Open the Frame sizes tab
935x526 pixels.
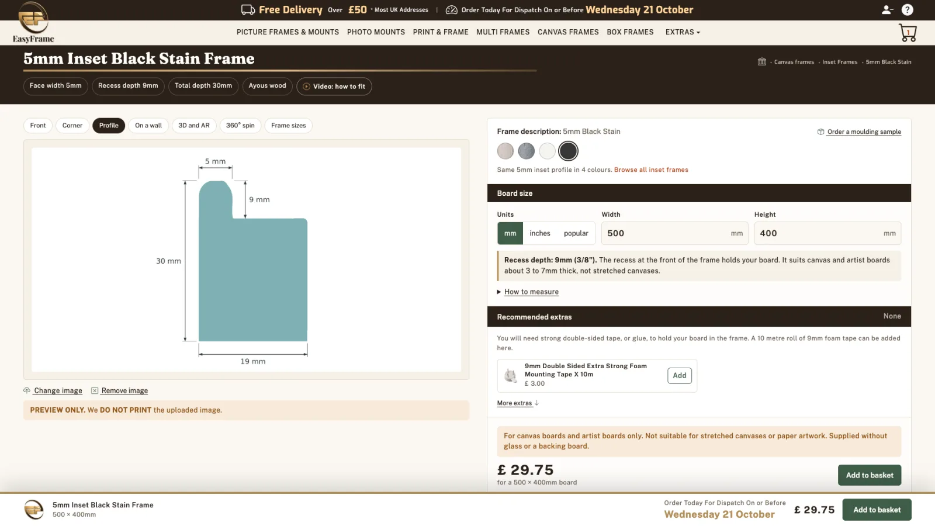tap(289, 126)
